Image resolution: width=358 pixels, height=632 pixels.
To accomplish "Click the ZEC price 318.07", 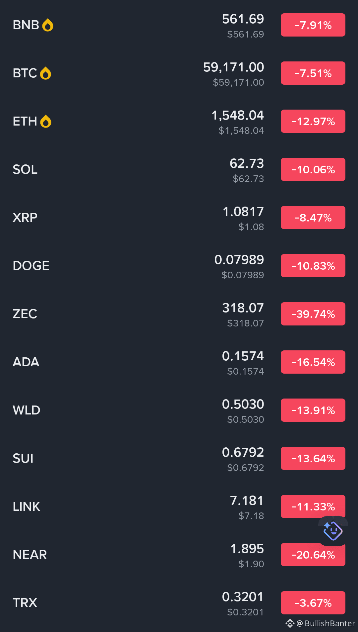I will [243, 308].
